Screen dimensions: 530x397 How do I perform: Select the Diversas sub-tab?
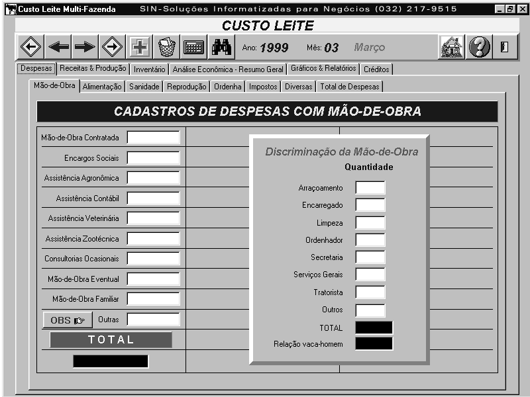(299, 87)
